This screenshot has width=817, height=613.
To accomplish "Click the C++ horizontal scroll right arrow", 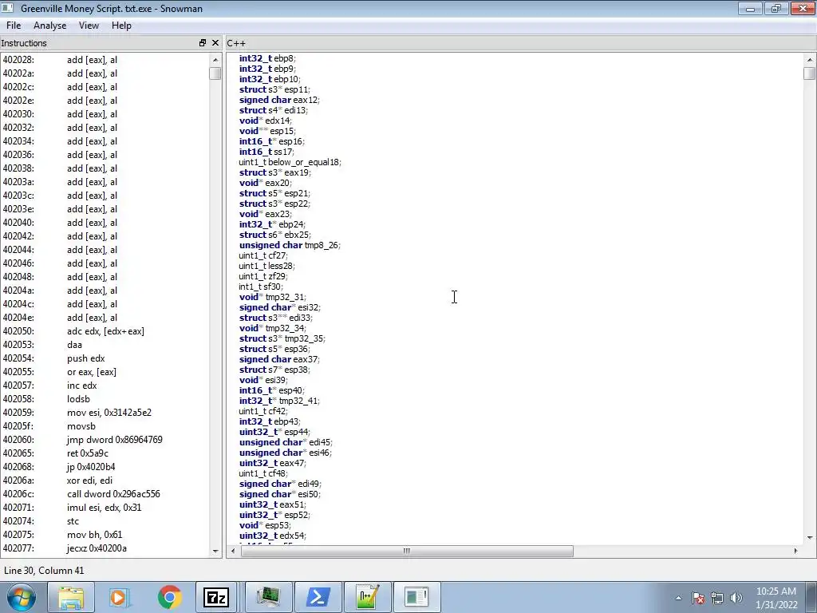I will [795, 551].
